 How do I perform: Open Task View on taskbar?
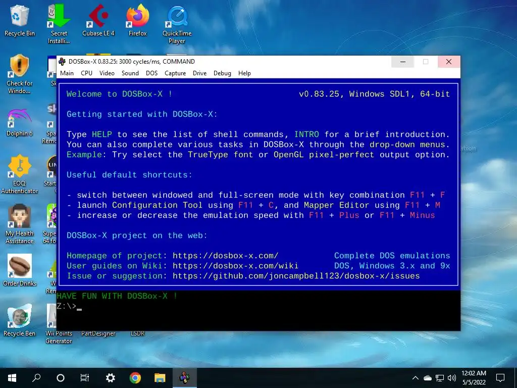coord(85,378)
